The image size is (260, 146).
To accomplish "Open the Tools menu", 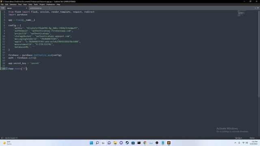I will 36,4.
